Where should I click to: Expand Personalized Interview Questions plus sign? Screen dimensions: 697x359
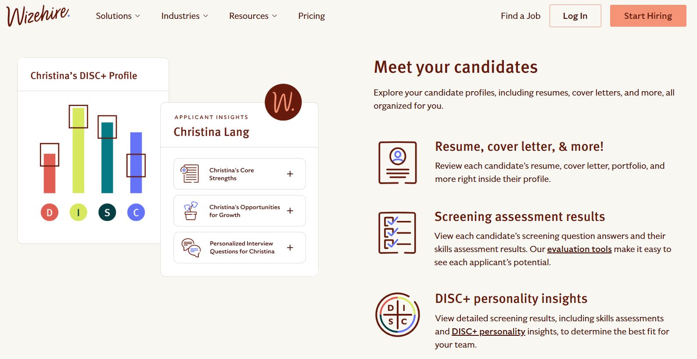(290, 248)
